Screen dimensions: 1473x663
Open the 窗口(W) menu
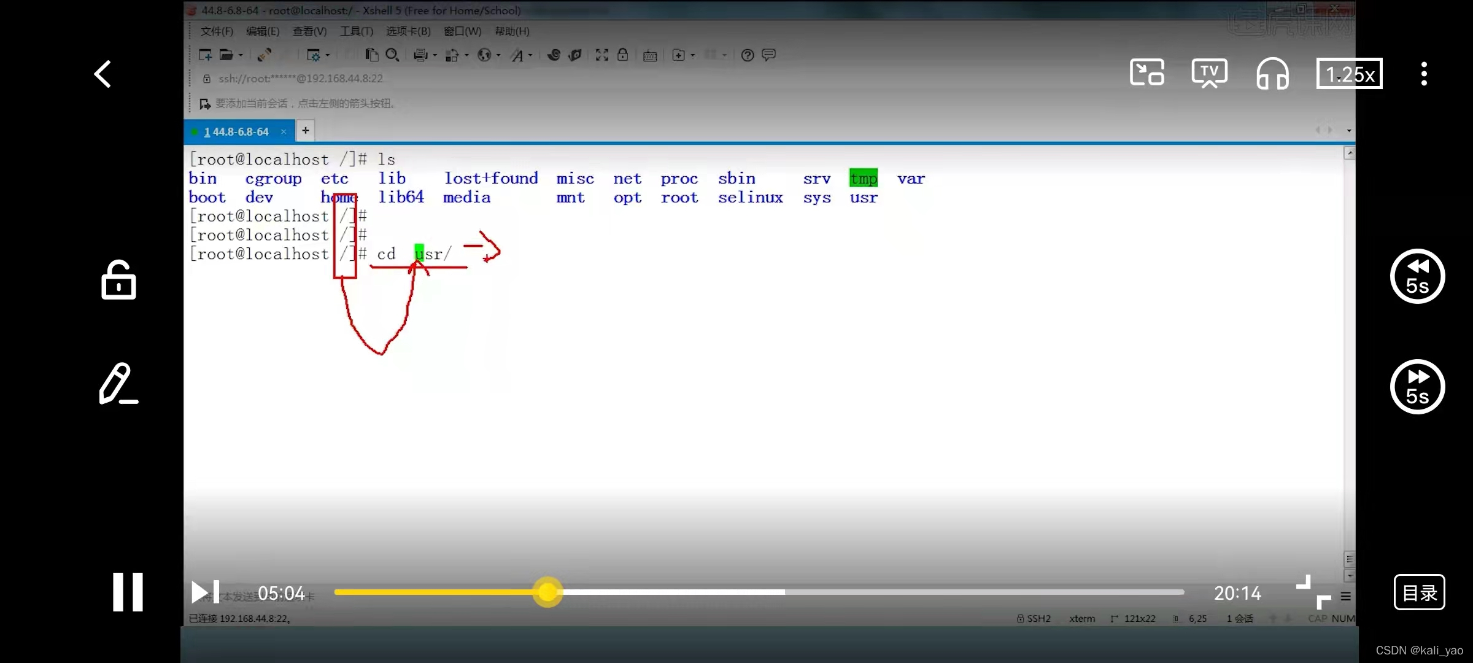coord(463,31)
